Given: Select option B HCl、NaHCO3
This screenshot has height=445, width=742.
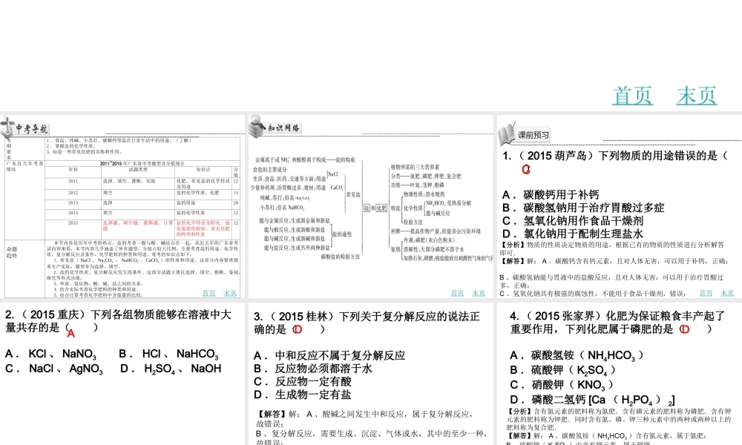Looking at the screenshot, I should pyautogui.click(x=169, y=355).
